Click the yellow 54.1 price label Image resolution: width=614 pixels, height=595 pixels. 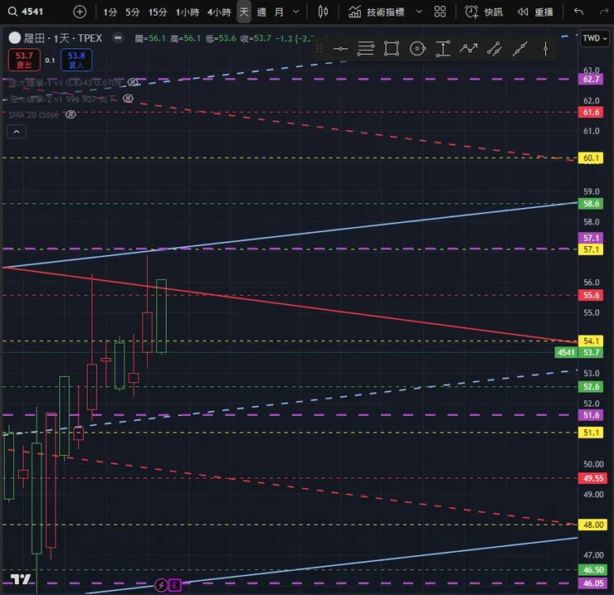[x=591, y=341]
